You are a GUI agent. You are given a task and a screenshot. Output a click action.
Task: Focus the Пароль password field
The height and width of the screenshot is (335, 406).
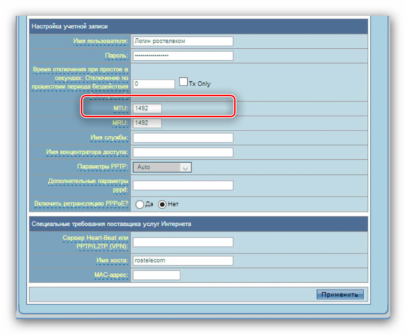click(x=182, y=56)
